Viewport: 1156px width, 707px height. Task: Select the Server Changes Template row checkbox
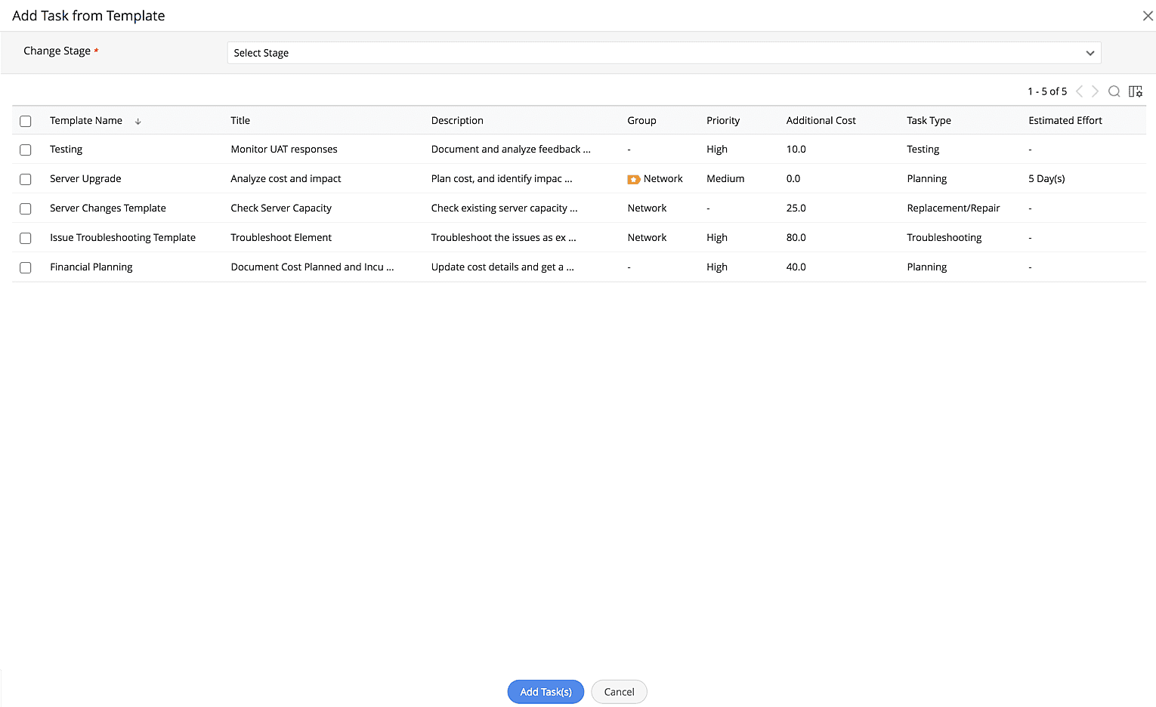26,208
